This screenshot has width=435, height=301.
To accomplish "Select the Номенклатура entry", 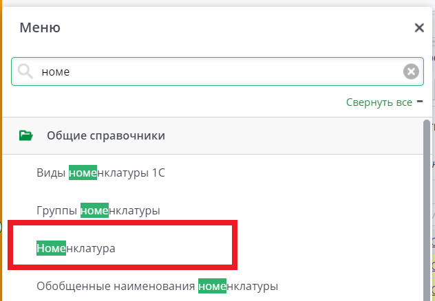I will coord(76,247).
